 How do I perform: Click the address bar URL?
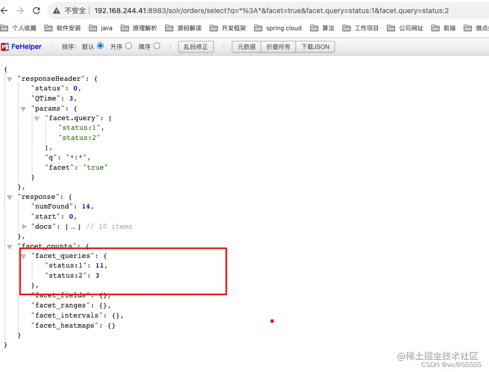coord(271,11)
